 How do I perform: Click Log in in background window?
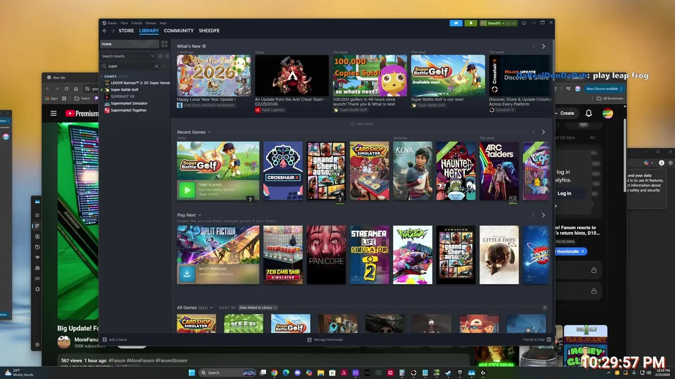coord(564,193)
